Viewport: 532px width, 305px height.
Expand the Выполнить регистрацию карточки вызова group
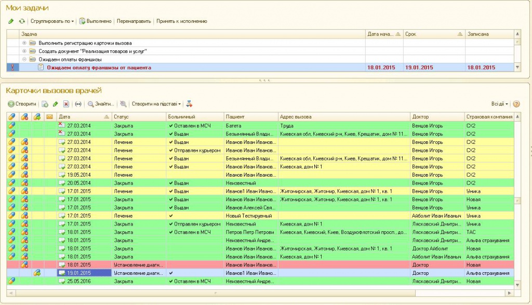[x=24, y=43]
